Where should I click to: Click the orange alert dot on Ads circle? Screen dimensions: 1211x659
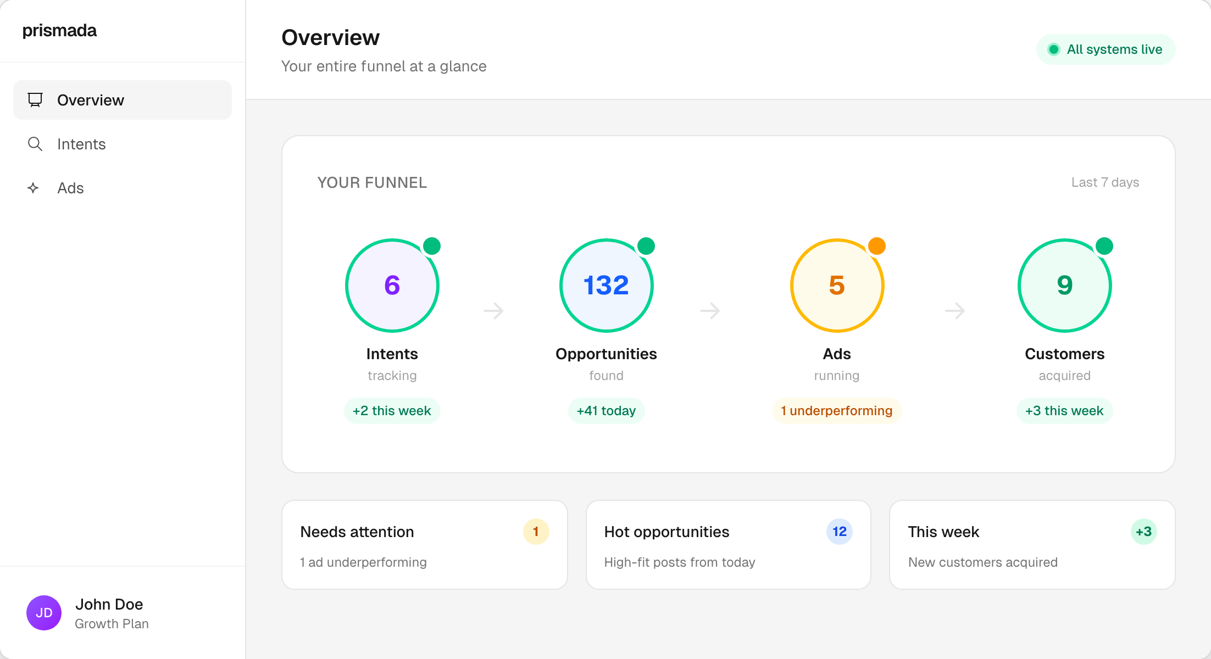click(877, 247)
